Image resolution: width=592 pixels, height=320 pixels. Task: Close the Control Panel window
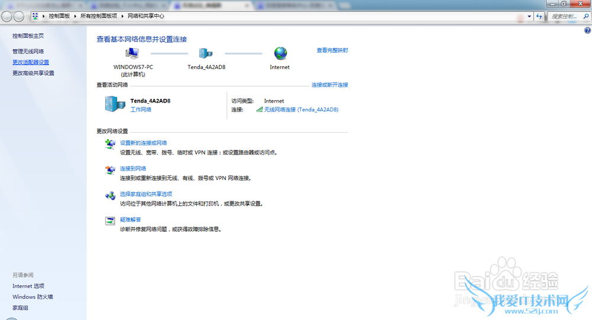[581, 4]
